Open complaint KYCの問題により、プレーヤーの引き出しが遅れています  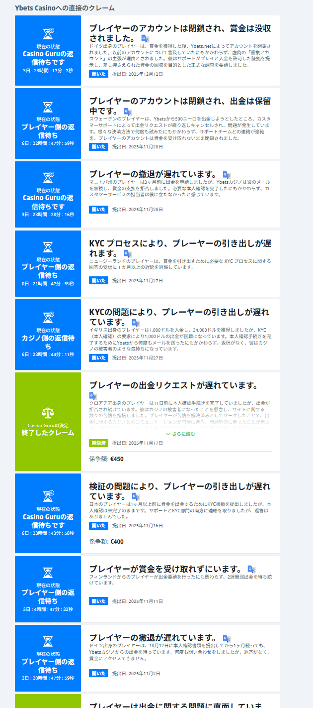click(179, 317)
